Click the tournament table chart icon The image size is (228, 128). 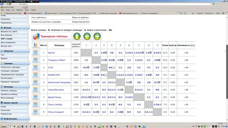36,36
